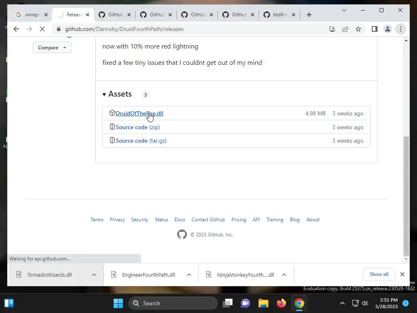Click the page vertical scrollbar thumb
Screen dimensions: 417x313
click(406, 196)
